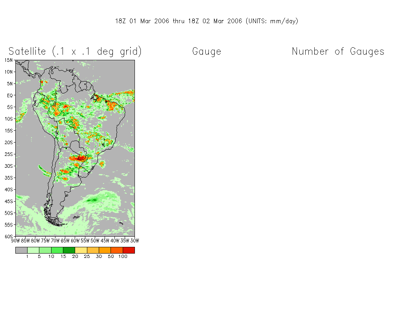Click the lightest green swatch between 1 and 5
The height and width of the screenshot is (315, 413).
point(33,250)
